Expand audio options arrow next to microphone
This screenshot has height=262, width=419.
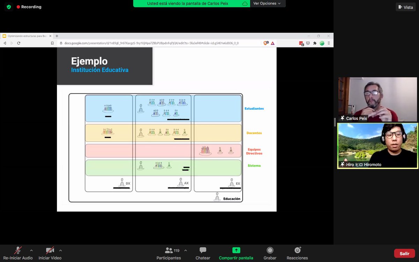click(31, 250)
